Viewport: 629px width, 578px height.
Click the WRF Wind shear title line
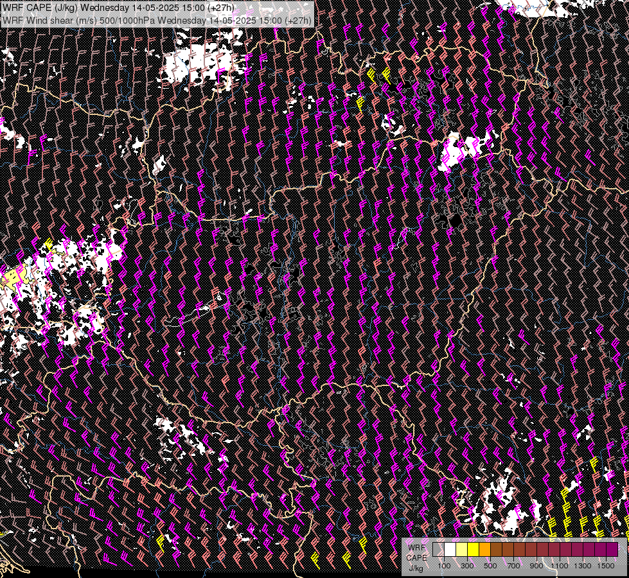click(157, 20)
